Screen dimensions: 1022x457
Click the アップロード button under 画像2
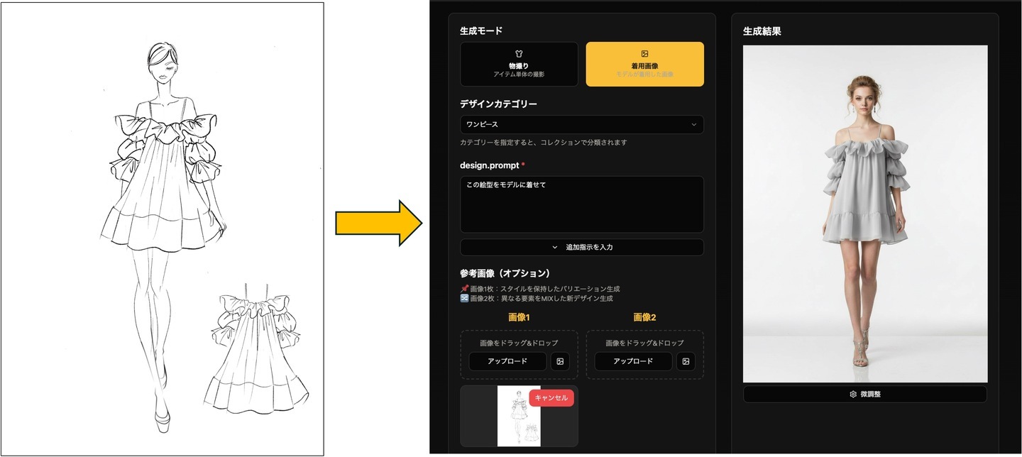pyautogui.click(x=633, y=361)
